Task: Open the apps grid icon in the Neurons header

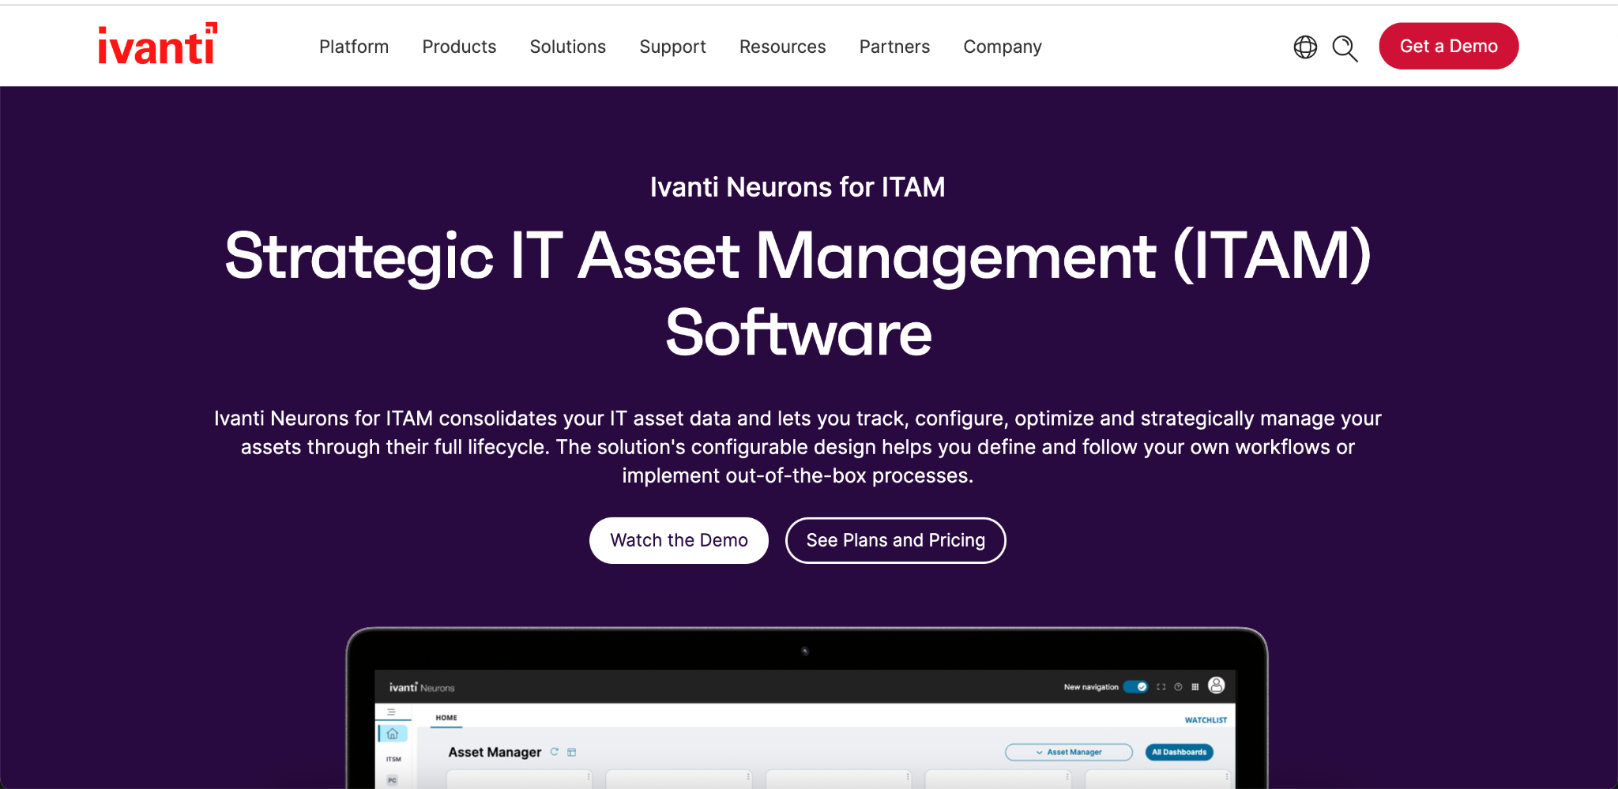Action: [1195, 687]
